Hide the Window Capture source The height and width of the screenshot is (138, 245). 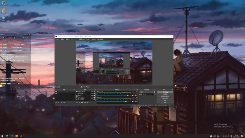click(92, 94)
